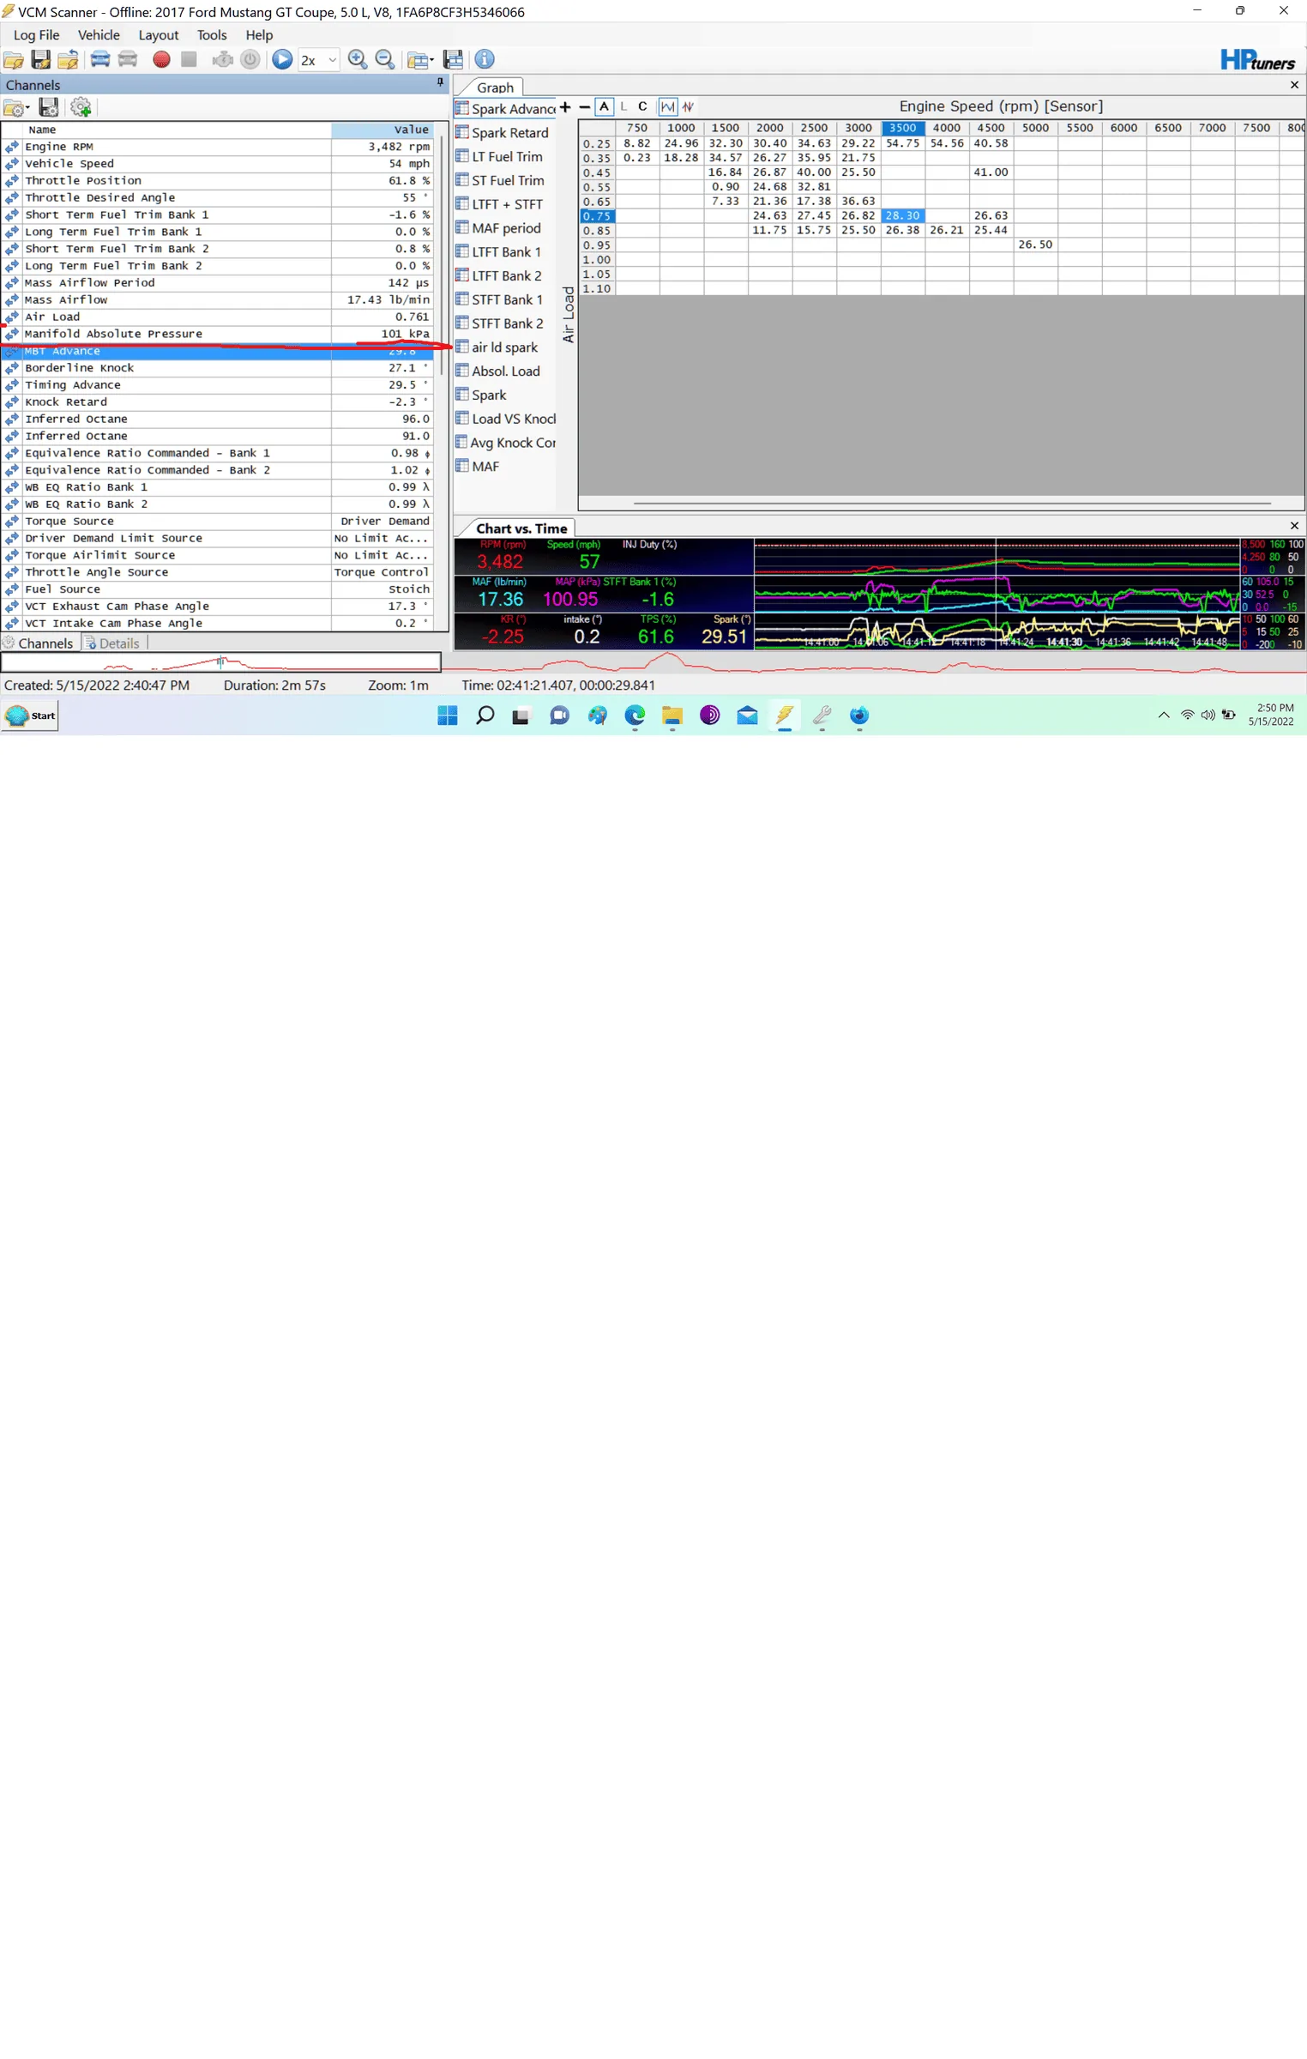Open the Vehicle menu

tap(99, 35)
